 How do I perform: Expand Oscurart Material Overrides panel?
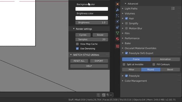point(123,48)
